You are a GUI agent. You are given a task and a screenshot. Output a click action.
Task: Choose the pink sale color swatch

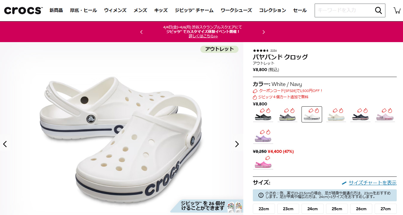(263, 163)
